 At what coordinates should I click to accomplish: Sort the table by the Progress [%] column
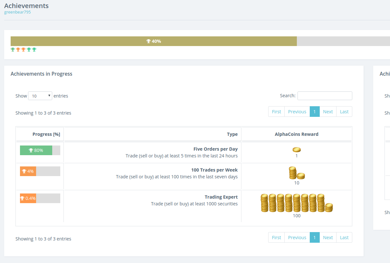pos(40,134)
